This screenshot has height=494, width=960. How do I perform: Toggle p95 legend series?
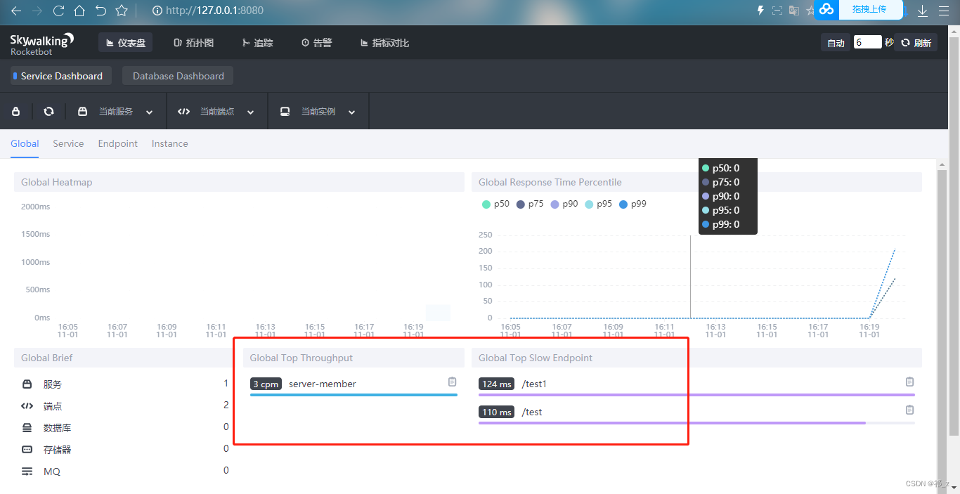pyautogui.click(x=599, y=204)
